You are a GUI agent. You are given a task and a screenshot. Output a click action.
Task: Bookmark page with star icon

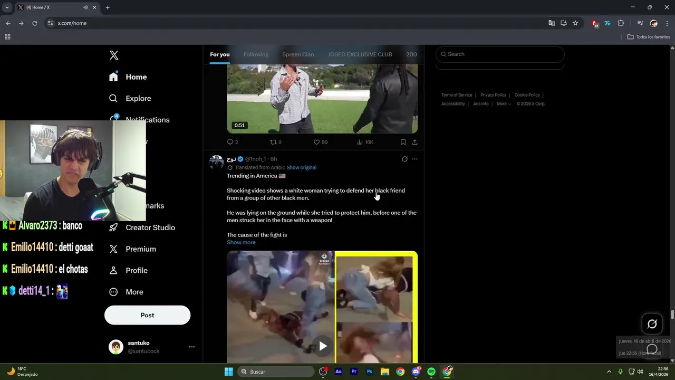click(x=575, y=23)
